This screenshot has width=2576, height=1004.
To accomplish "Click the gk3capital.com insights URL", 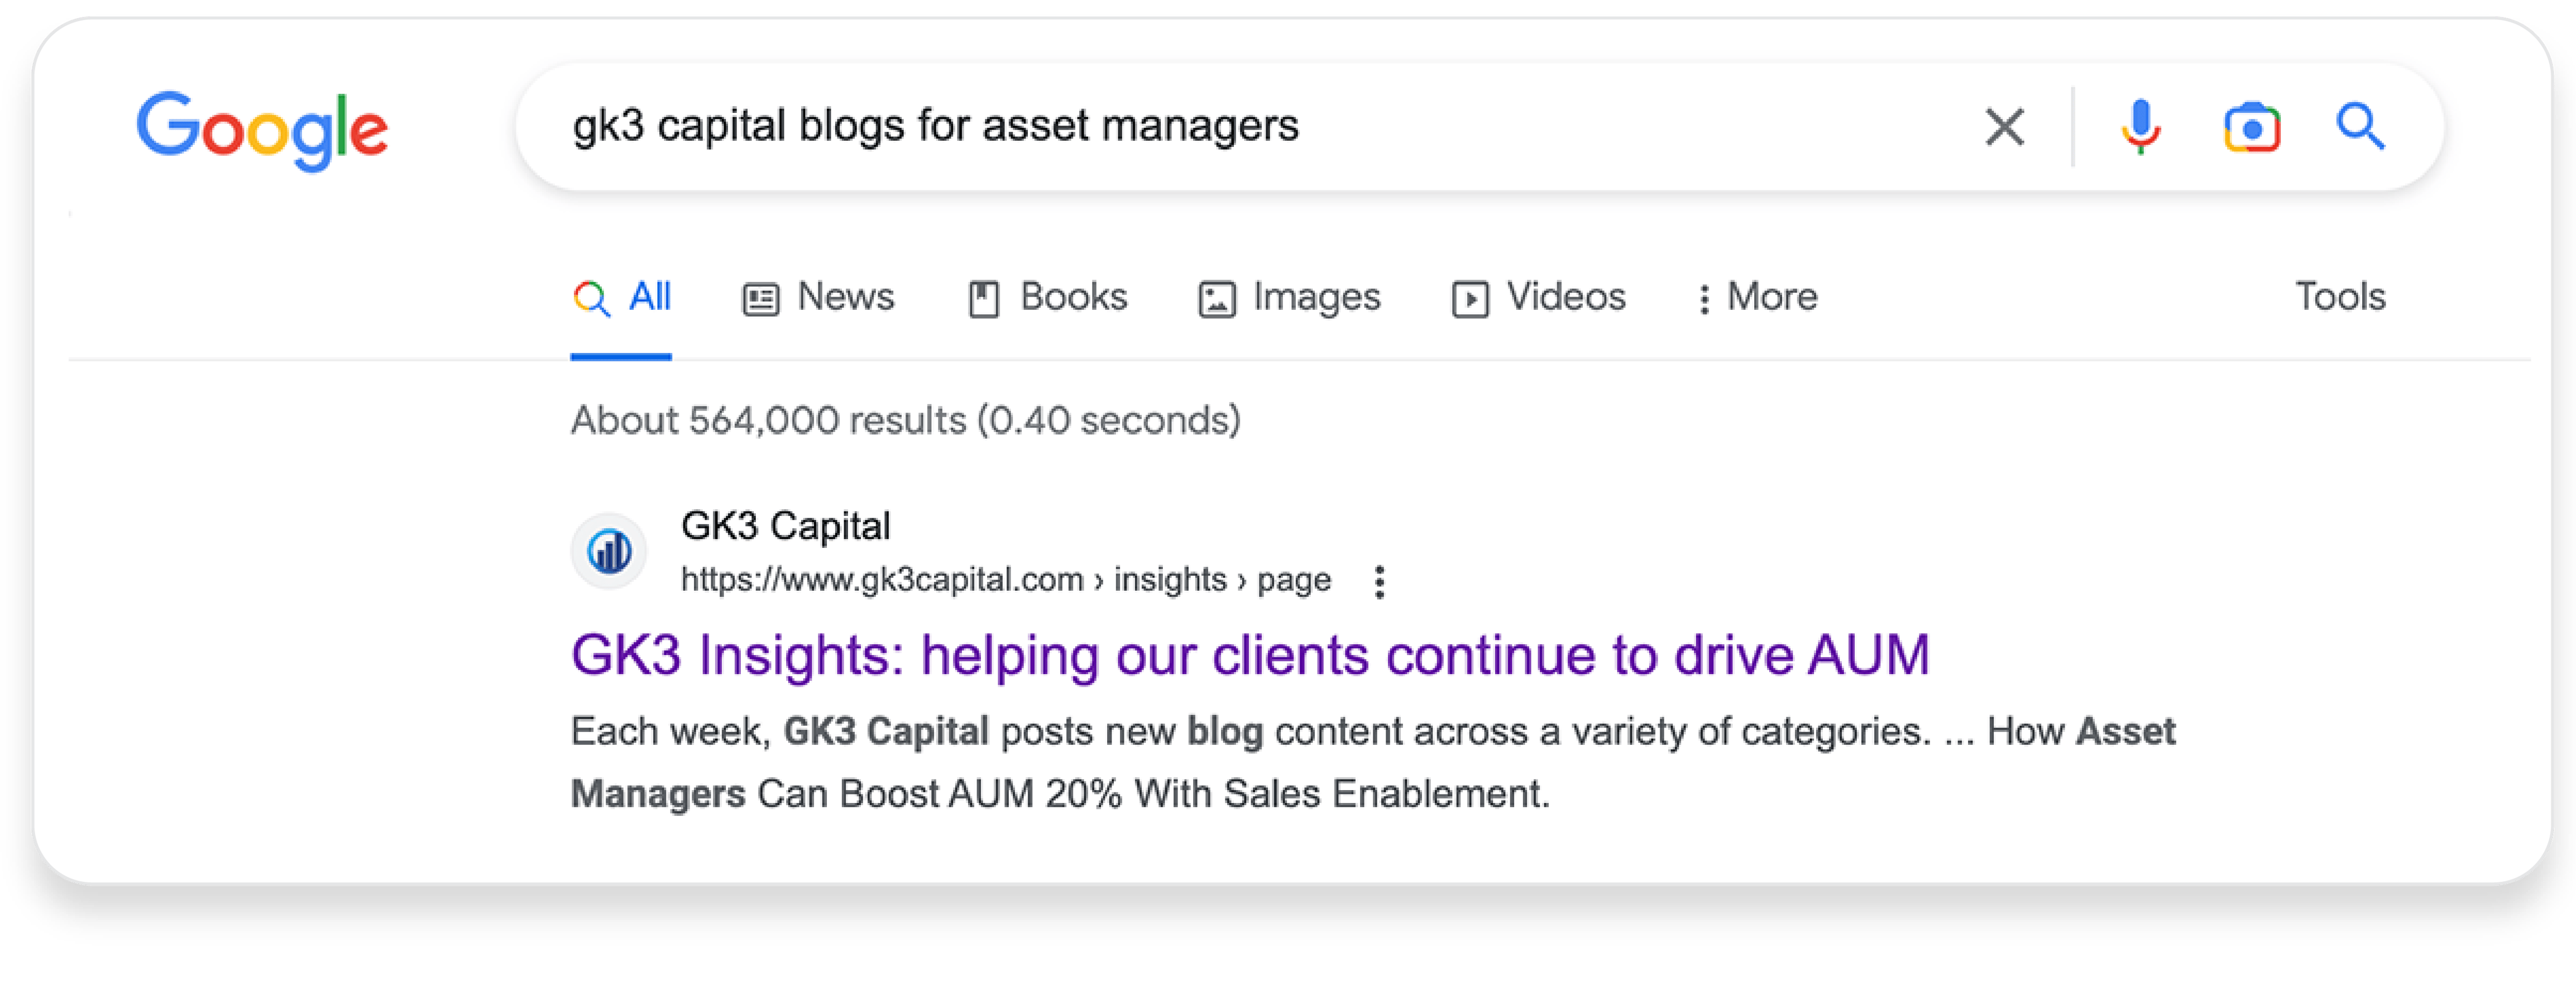I will coord(1005,580).
